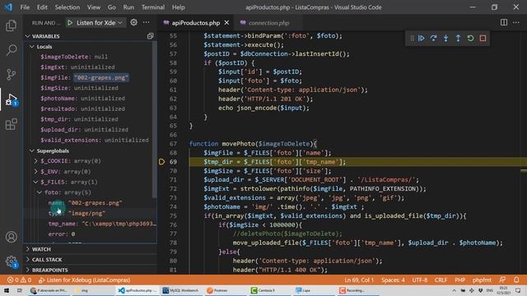Open the Run and Debug view
The width and height of the screenshot is (527, 296).
click(x=11, y=100)
